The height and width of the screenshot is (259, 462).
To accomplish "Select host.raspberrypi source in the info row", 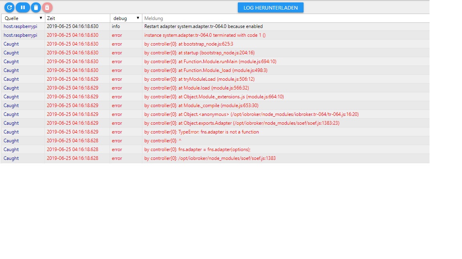I will (x=20, y=26).
